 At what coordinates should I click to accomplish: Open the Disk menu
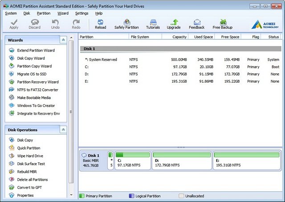point(27,13)
